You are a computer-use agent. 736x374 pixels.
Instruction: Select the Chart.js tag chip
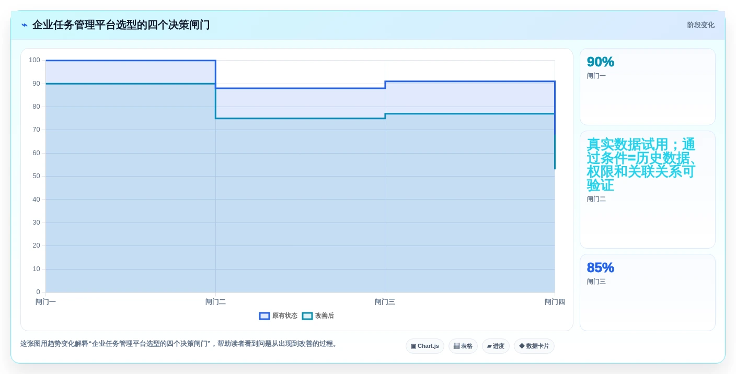(425, 346)
